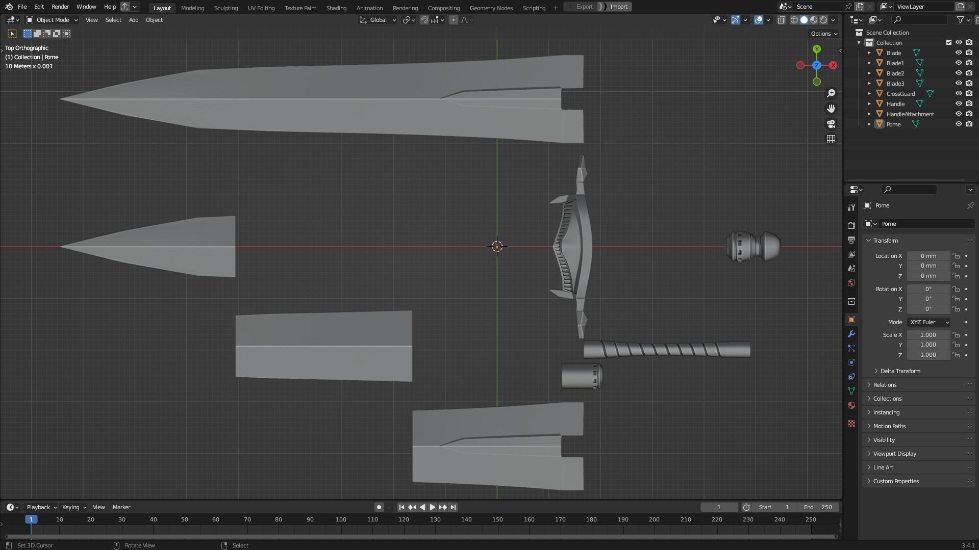Screen dimensions: 979x550
Task: Open the Object Constraints tab
Action: (x=851, y=377)
